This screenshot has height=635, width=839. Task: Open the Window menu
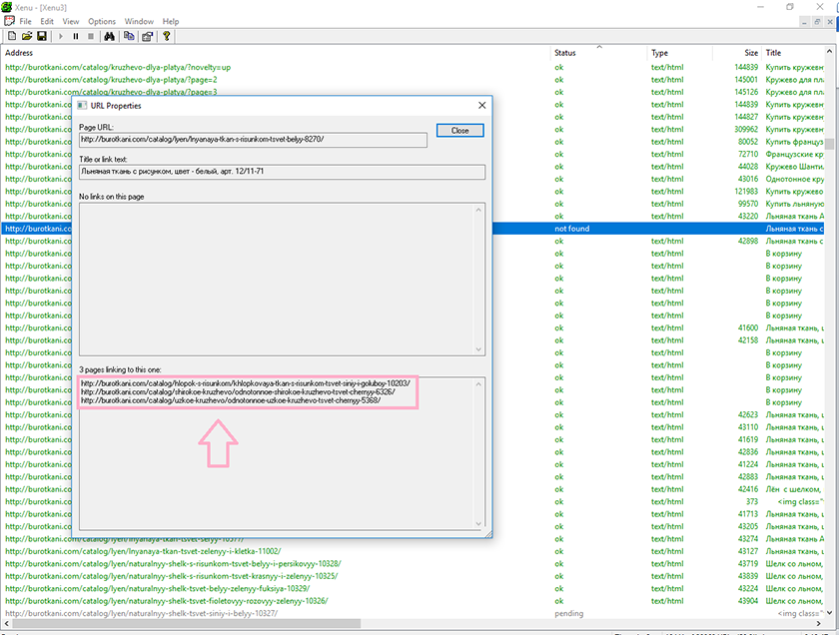[139, 21]
